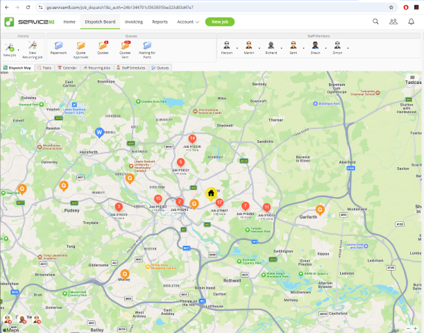This screenshot has height=333, width=424.
Task: Switch to the Tasks tab
Action: (44, 68)
